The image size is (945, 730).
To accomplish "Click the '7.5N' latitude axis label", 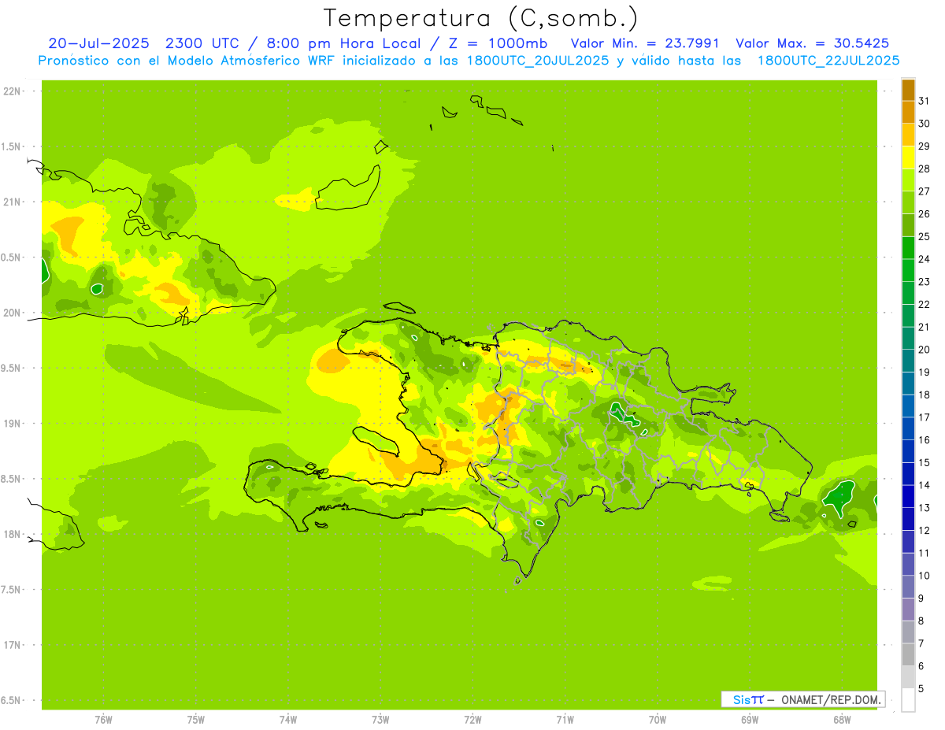I will pos(11,589).
